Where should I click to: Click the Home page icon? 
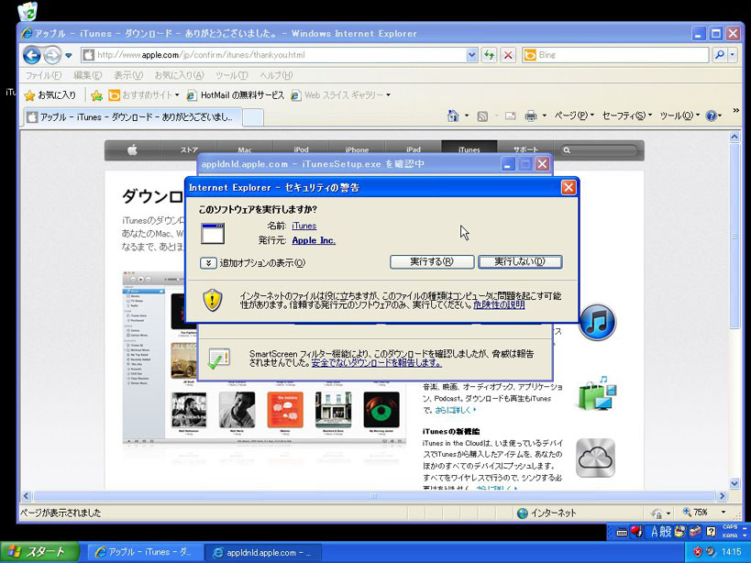tap(453, 116)
